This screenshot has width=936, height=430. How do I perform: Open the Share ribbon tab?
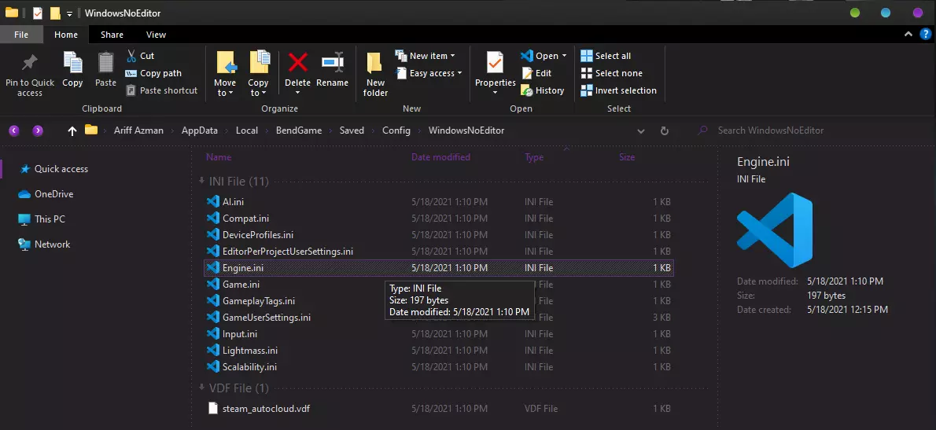pyautogui.click(x=112, y=35)
